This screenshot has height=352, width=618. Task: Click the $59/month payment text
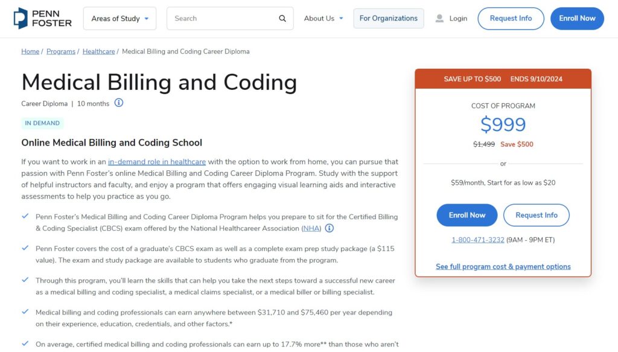pyautogui.click(x=503, y=182)
